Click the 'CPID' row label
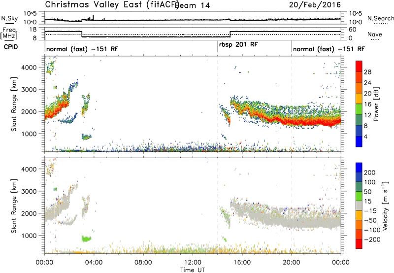 [11, 47]
